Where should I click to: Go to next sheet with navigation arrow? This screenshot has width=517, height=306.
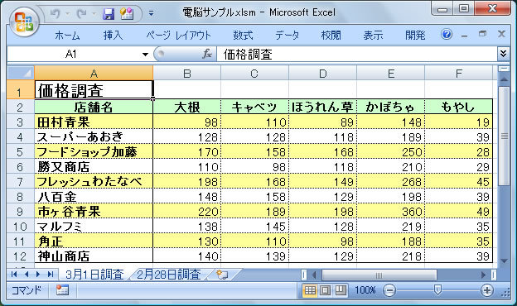point(38,274)
